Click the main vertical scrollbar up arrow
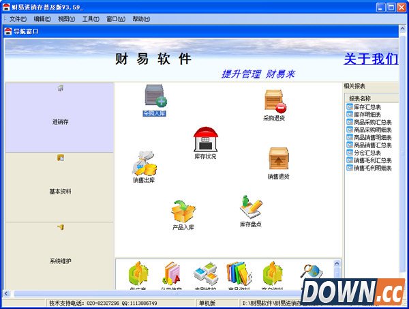The width and height of the screenshot is (409, 309). point(402,29)
